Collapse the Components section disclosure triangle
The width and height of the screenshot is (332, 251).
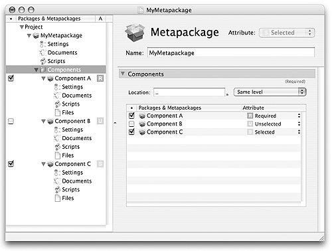123,74
